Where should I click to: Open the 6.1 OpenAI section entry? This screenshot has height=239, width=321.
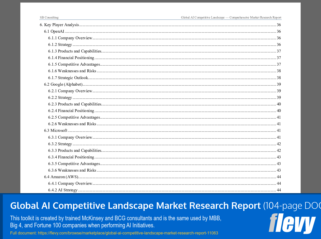[54, 31]
